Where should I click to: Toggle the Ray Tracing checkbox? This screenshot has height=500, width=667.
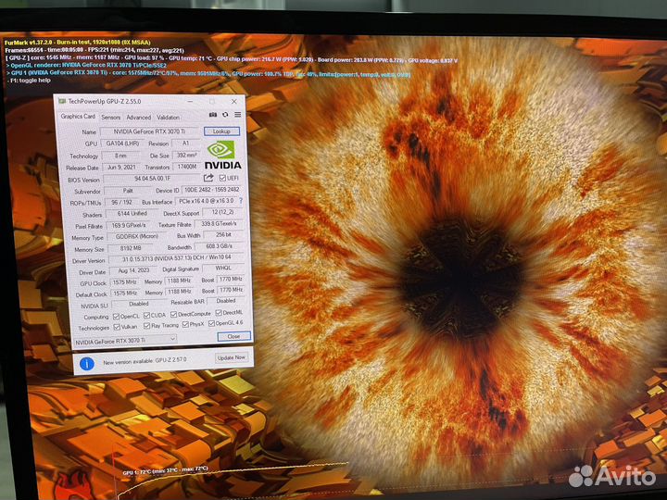click(146, 326)
